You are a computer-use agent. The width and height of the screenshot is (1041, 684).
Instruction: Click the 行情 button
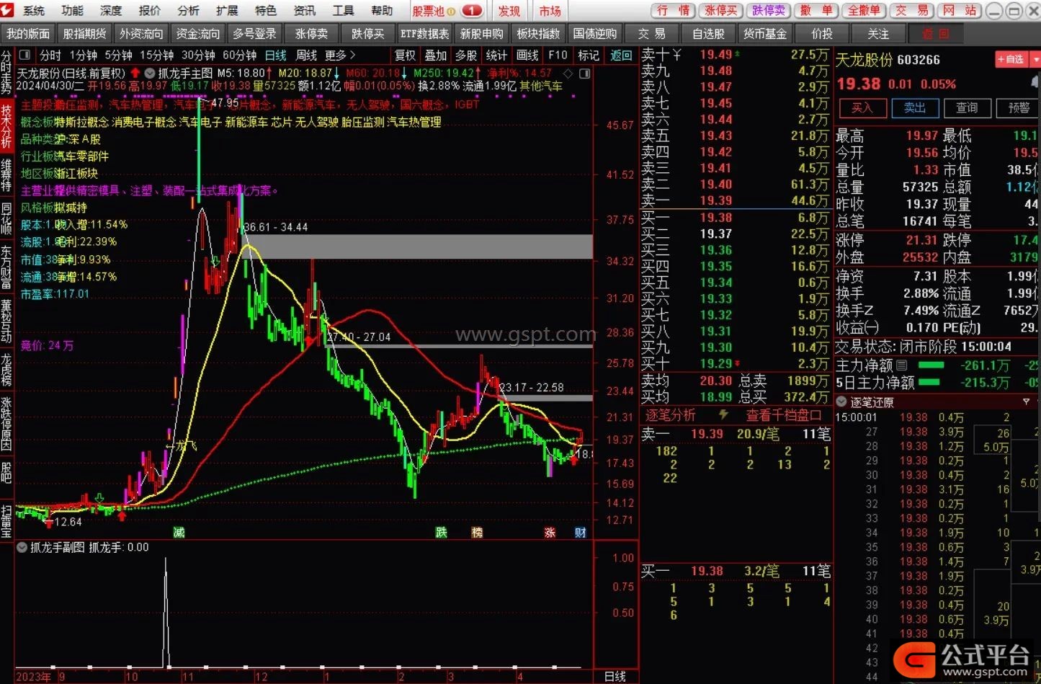[674, 10]
